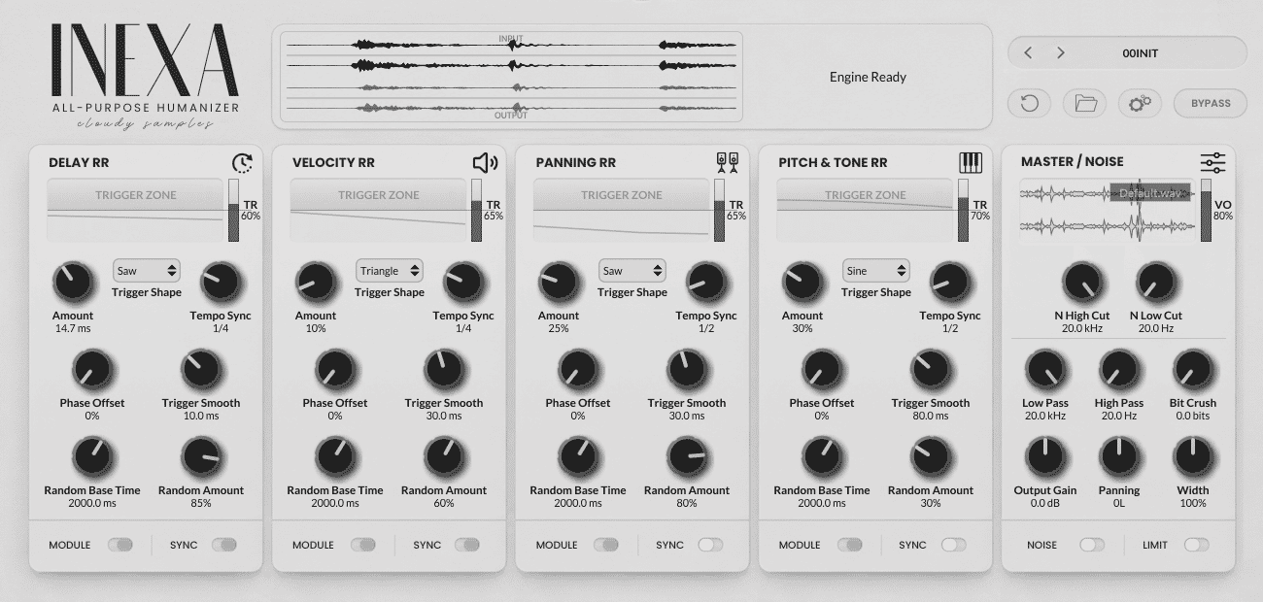1263x602 pixels.
Task: Click the Default.wav noise sample waveform
Action: pos(1108,210)
